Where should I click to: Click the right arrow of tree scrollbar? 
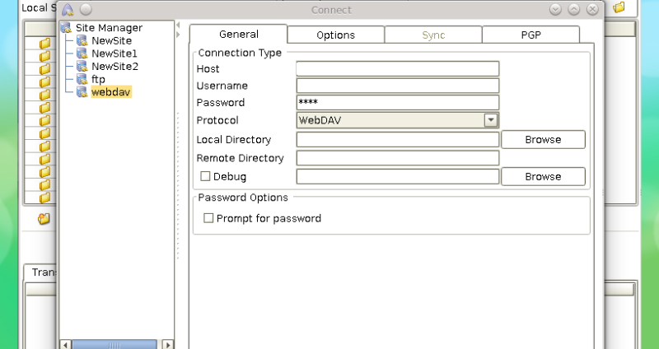tap(168, 344)
